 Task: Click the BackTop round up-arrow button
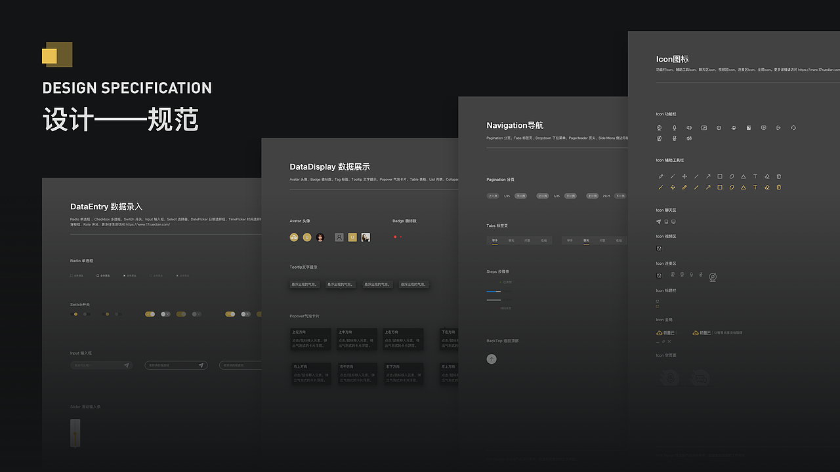(492, 359)
